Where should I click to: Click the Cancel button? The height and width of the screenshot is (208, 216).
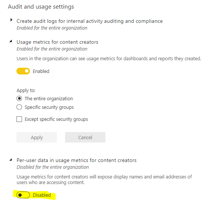click(85, 137)
